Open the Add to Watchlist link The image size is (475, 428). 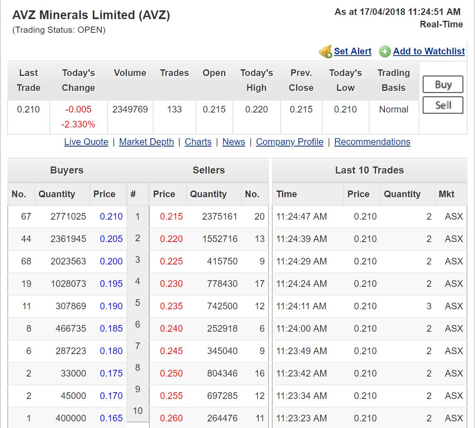point(429,51)
